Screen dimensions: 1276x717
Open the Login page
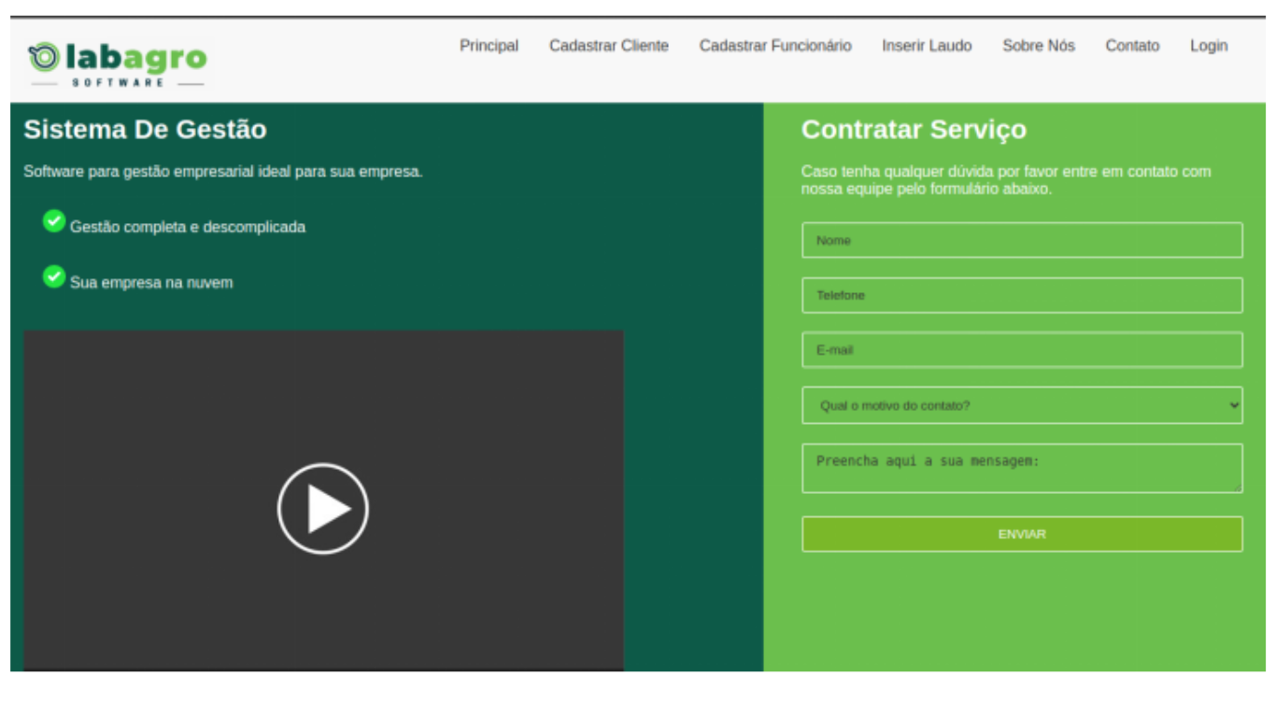(x=1209, y=45)
